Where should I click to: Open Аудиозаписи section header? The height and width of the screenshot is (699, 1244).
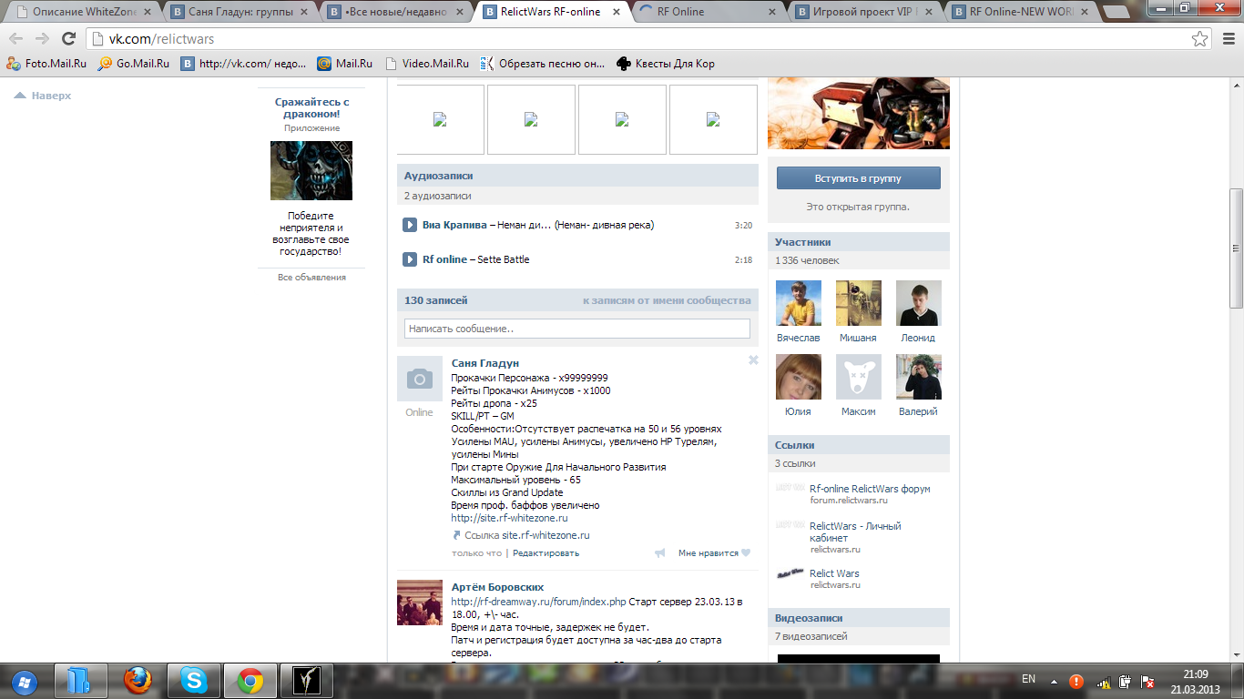[577, 176]
